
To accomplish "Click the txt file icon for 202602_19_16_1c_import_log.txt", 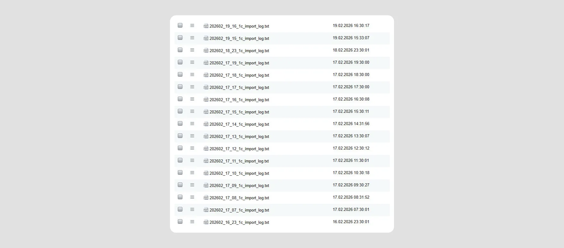I will coord(206,26).
